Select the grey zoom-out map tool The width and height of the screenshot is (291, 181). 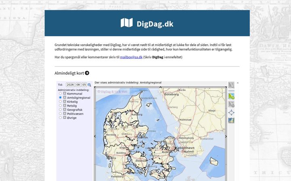231,104
